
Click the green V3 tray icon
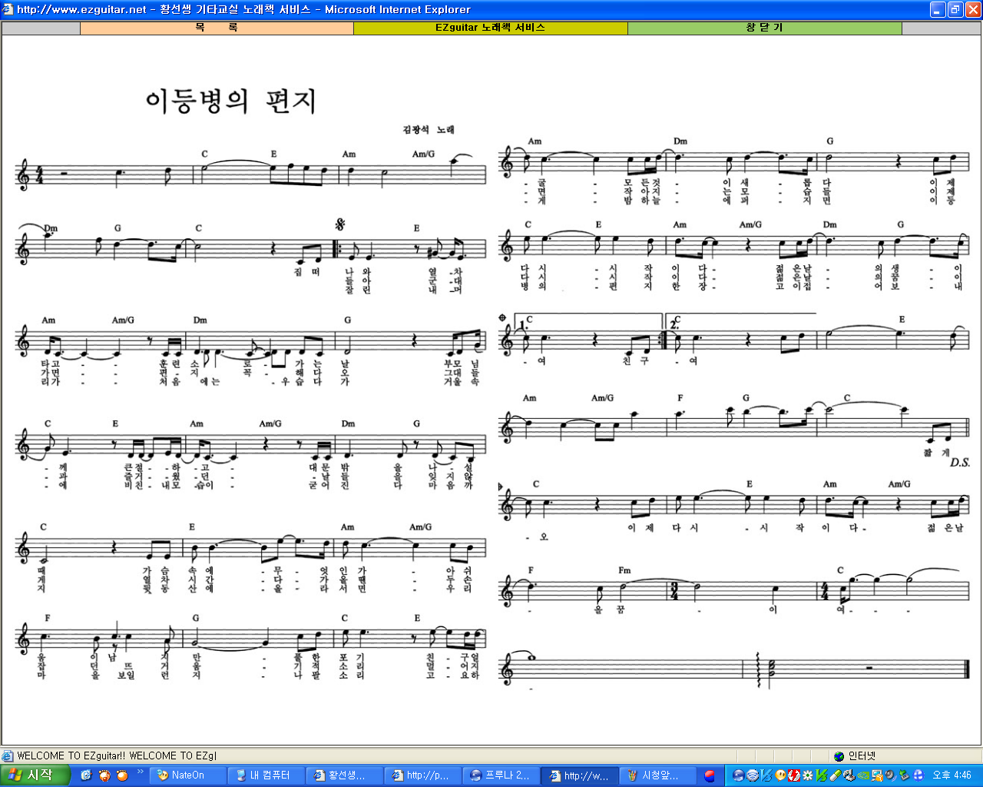pyautogui.click(x=822, y=775)
